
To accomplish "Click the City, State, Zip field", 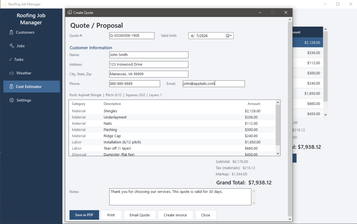I will 149,74.
